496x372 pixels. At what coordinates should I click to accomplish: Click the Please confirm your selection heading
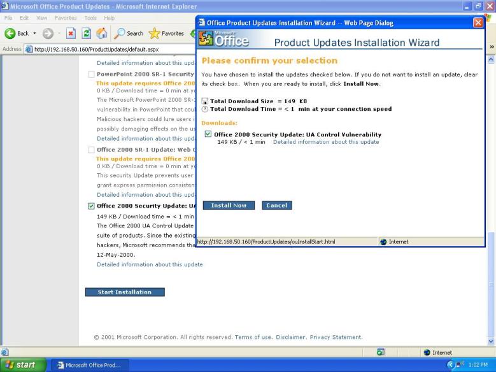[x=269, y=61]
